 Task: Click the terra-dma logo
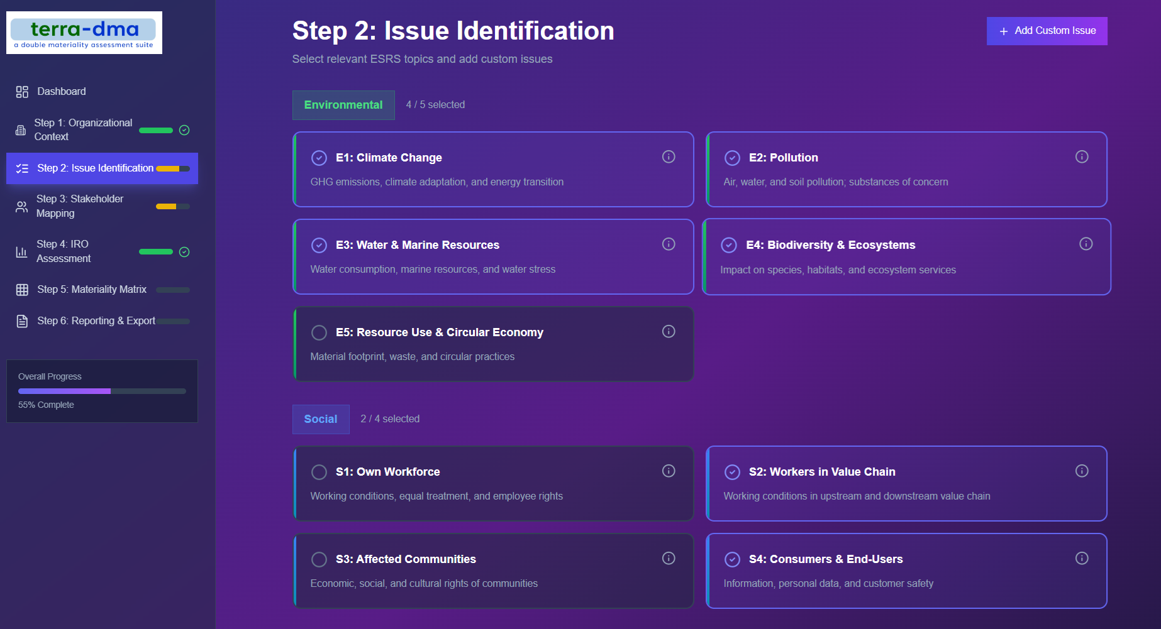tap(84, 33)
